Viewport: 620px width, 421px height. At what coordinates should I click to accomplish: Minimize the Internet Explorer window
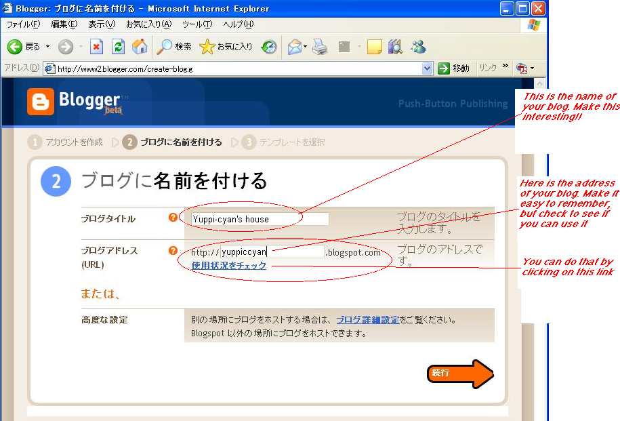tap(507, 8)
